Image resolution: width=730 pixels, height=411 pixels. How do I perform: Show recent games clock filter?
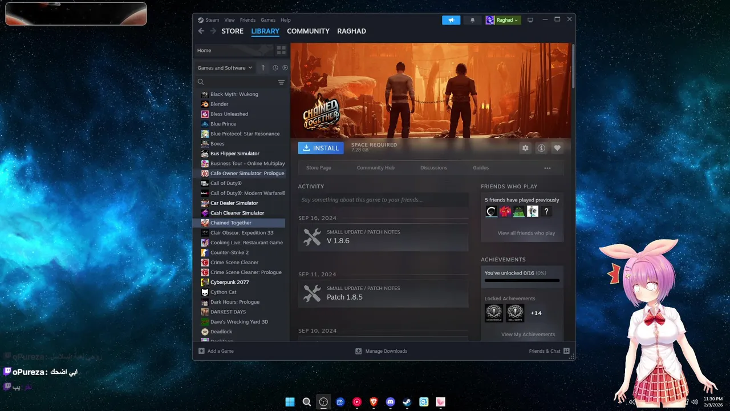pyautogui.click(x=275, y=67)
